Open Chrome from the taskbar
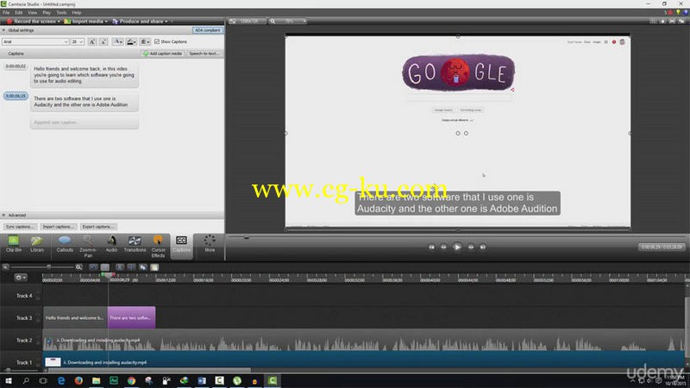This screenshot has height=388, width=690. 132,381
